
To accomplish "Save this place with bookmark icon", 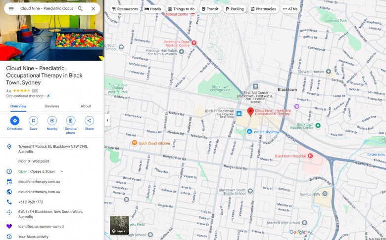I will tap(34, 120).
